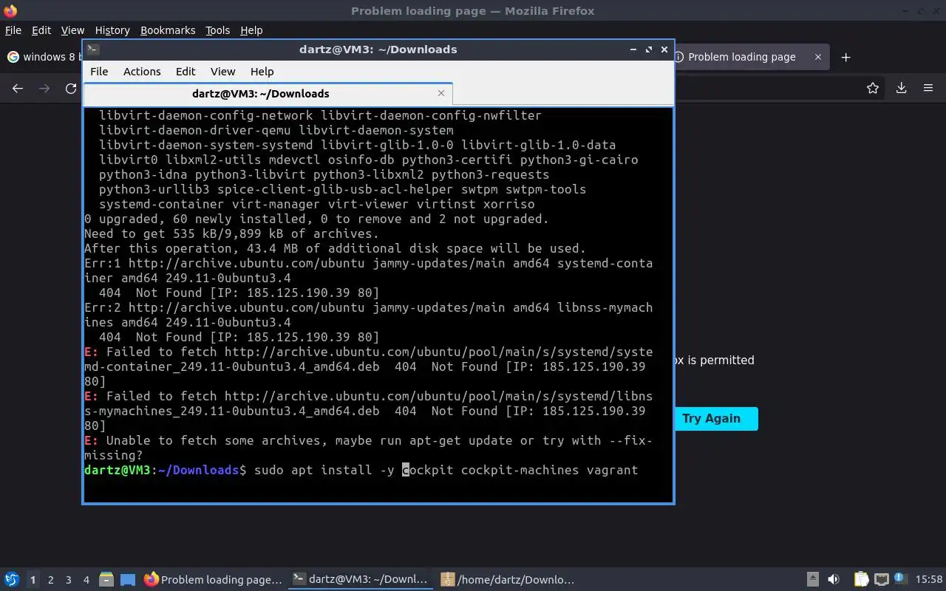Activate dartz@VM3 terminal taskbar entry

coord(360,580)
